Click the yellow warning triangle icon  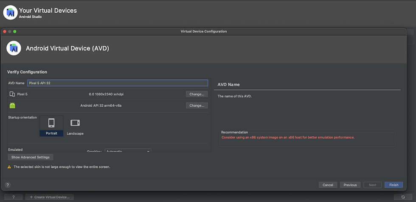(9, 167)
